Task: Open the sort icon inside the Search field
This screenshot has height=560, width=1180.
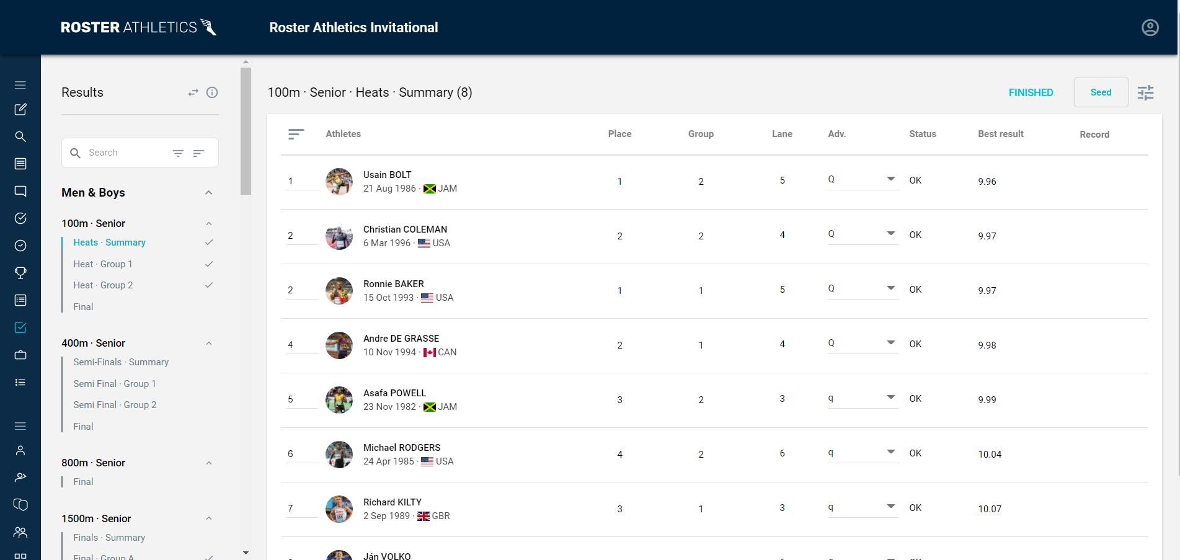Action: [198, 153]
